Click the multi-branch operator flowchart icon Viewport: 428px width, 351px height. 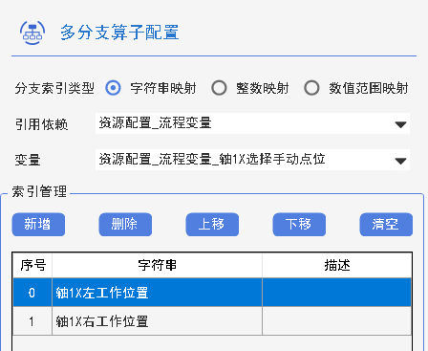coord(32,33)
